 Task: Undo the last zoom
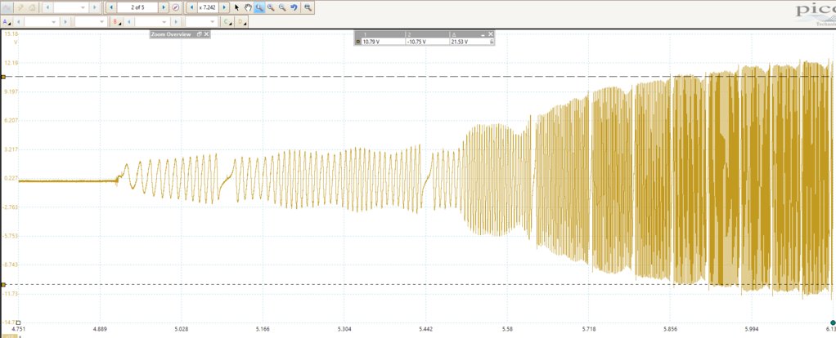pos(294,7)
